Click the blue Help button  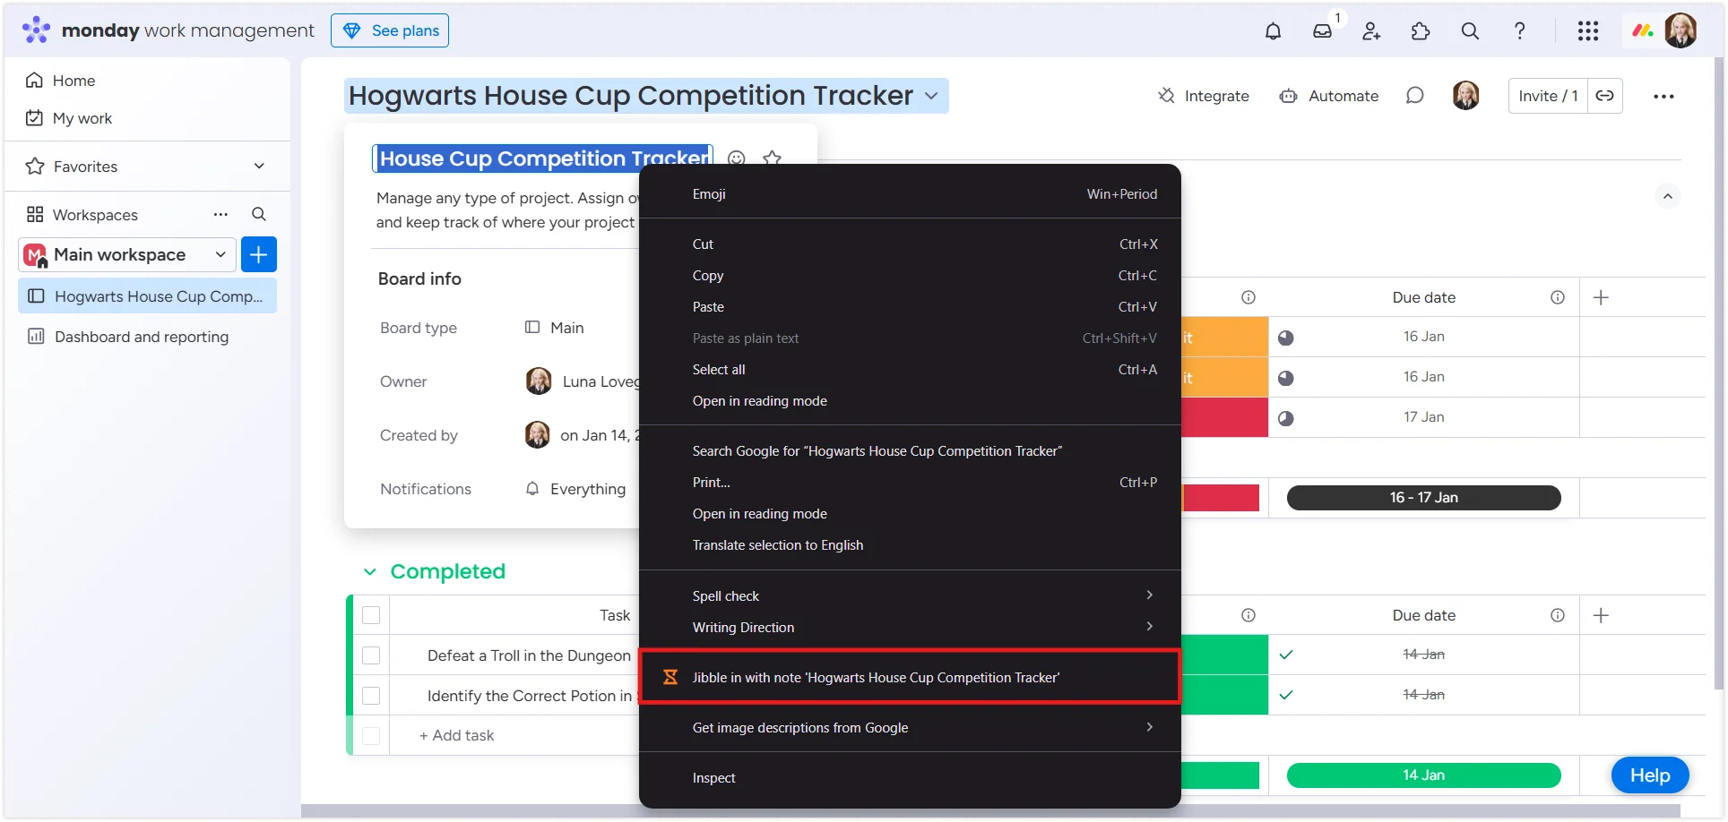point(1650,775)
